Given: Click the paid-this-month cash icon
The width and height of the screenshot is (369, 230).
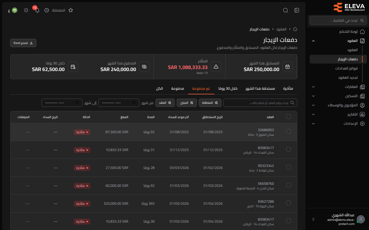Looking at the screenshot, I should pos(144,67).
